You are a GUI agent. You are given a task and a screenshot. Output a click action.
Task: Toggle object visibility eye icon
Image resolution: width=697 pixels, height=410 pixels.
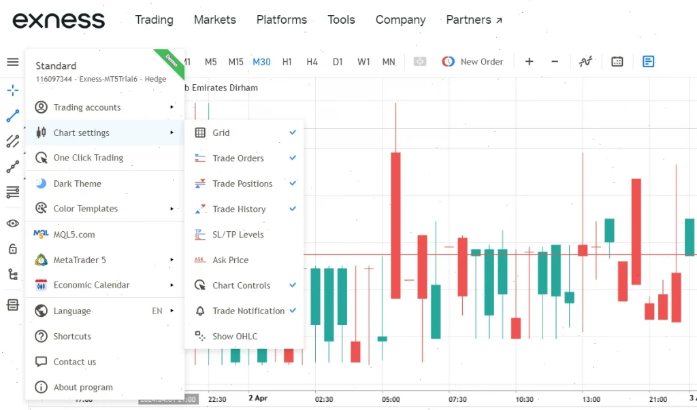pos(12,223)
